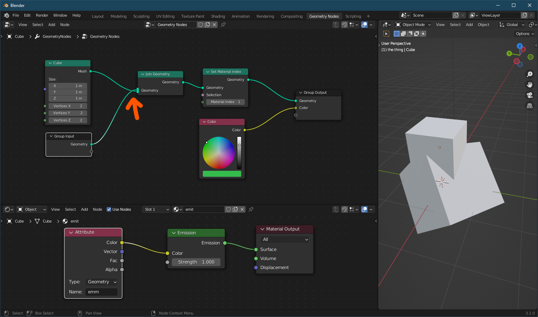The height and width of the screenshot is (317, 538).
Task: Open the Global transform orientation dropdown
Action: [x=511, y=25]
